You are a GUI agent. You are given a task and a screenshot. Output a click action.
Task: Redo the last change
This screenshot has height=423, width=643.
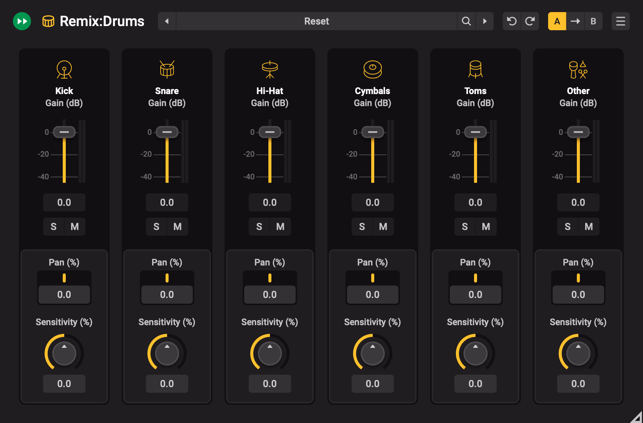point(530,21)
